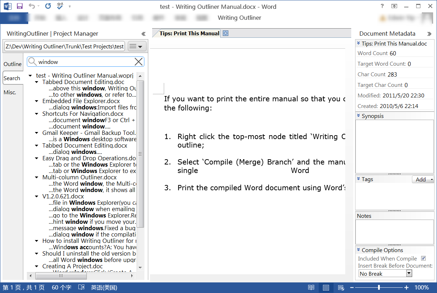Click the Target Word Count value 0
437x293 pixels.
coord(409,64)
